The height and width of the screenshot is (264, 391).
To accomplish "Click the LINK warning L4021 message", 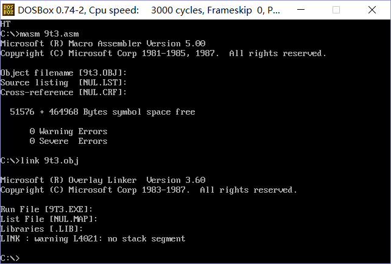I will click(x=93, y=239).
